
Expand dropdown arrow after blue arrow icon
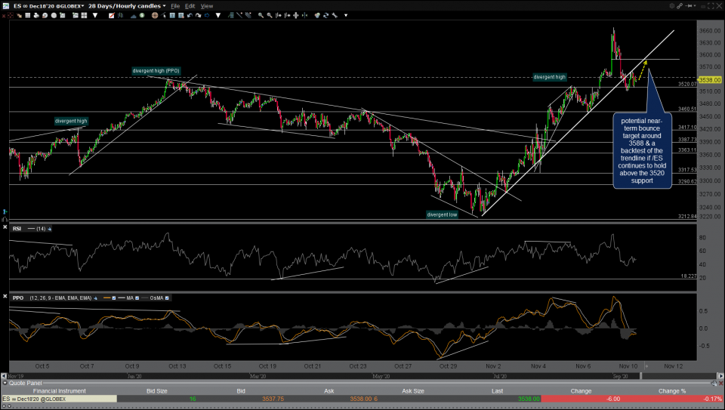217,15
